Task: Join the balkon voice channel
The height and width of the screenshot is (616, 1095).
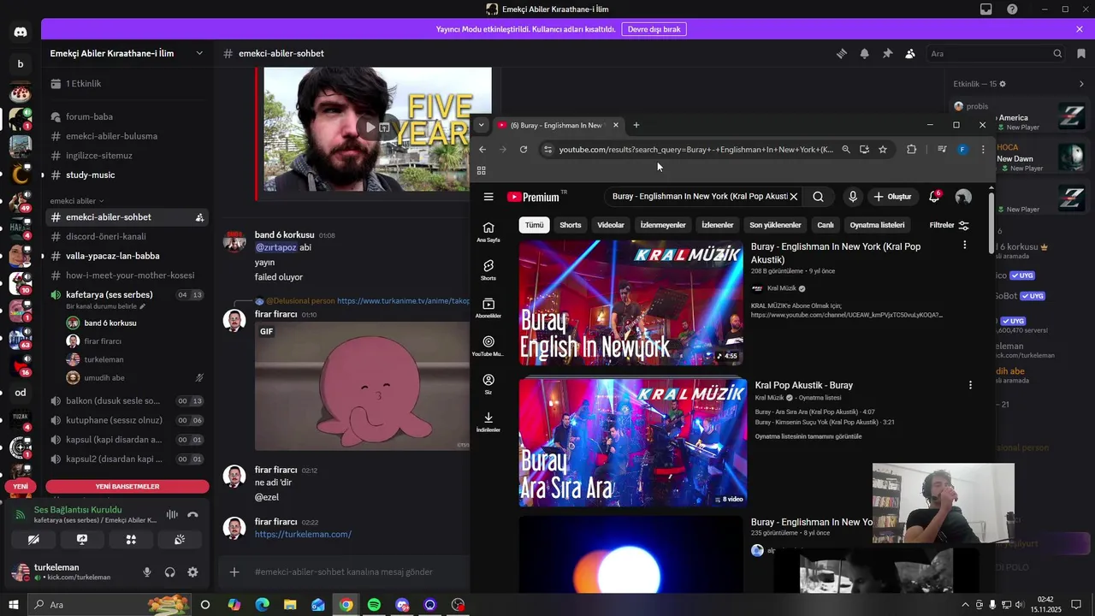Action: pos(128,400)
